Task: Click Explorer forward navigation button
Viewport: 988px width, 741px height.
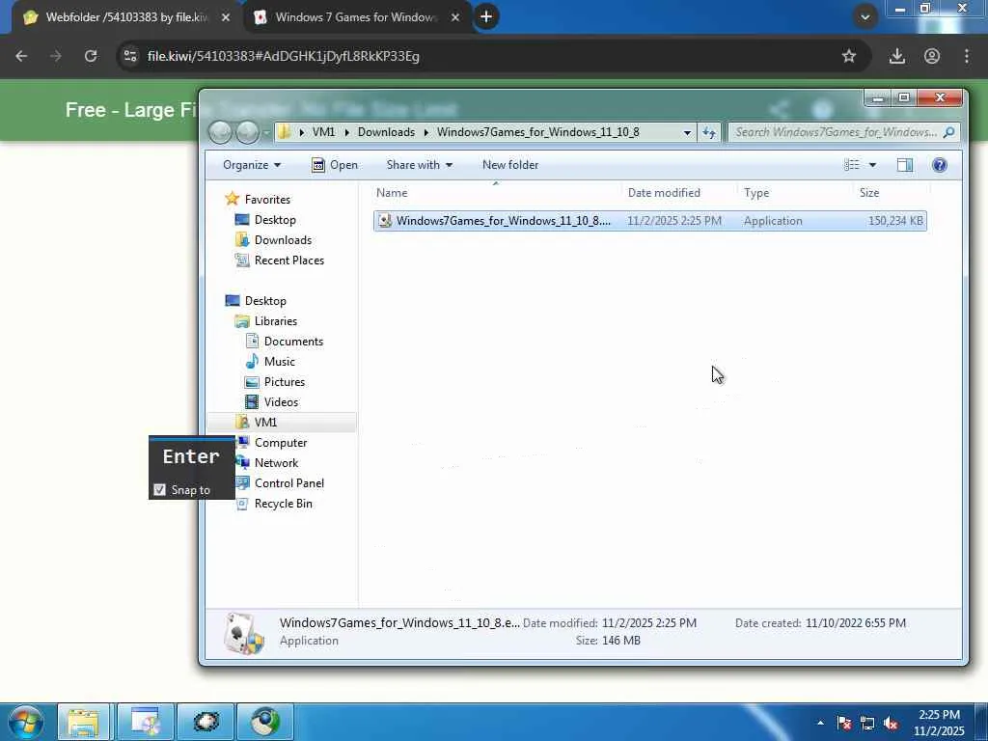Action: [x=246, y=132]
